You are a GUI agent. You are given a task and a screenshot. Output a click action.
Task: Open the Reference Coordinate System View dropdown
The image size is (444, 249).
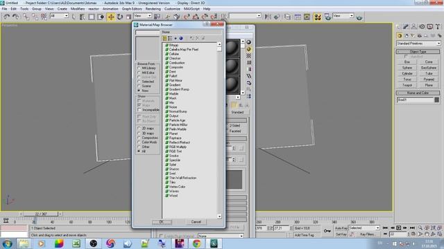tap(142, 16)
